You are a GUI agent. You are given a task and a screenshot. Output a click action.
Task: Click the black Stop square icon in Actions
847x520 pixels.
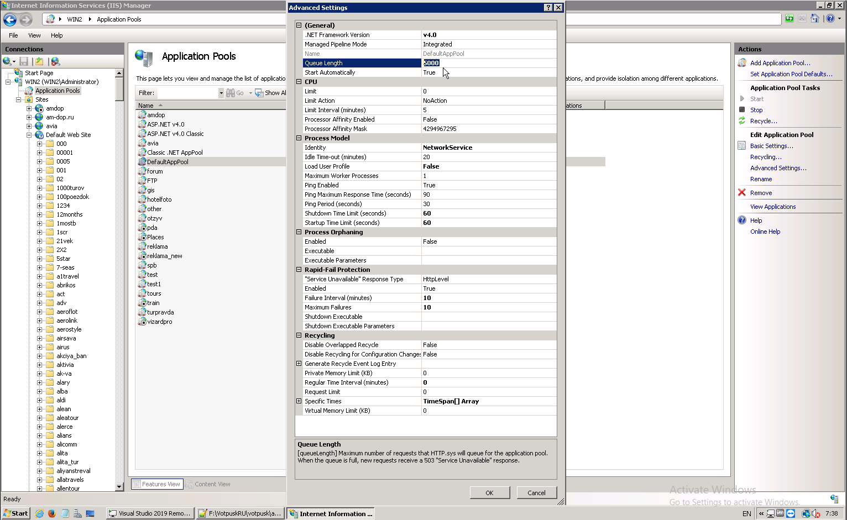pos(742,109)
